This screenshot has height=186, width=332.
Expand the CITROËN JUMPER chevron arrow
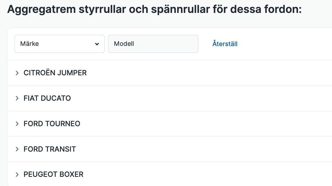point(17,73)
